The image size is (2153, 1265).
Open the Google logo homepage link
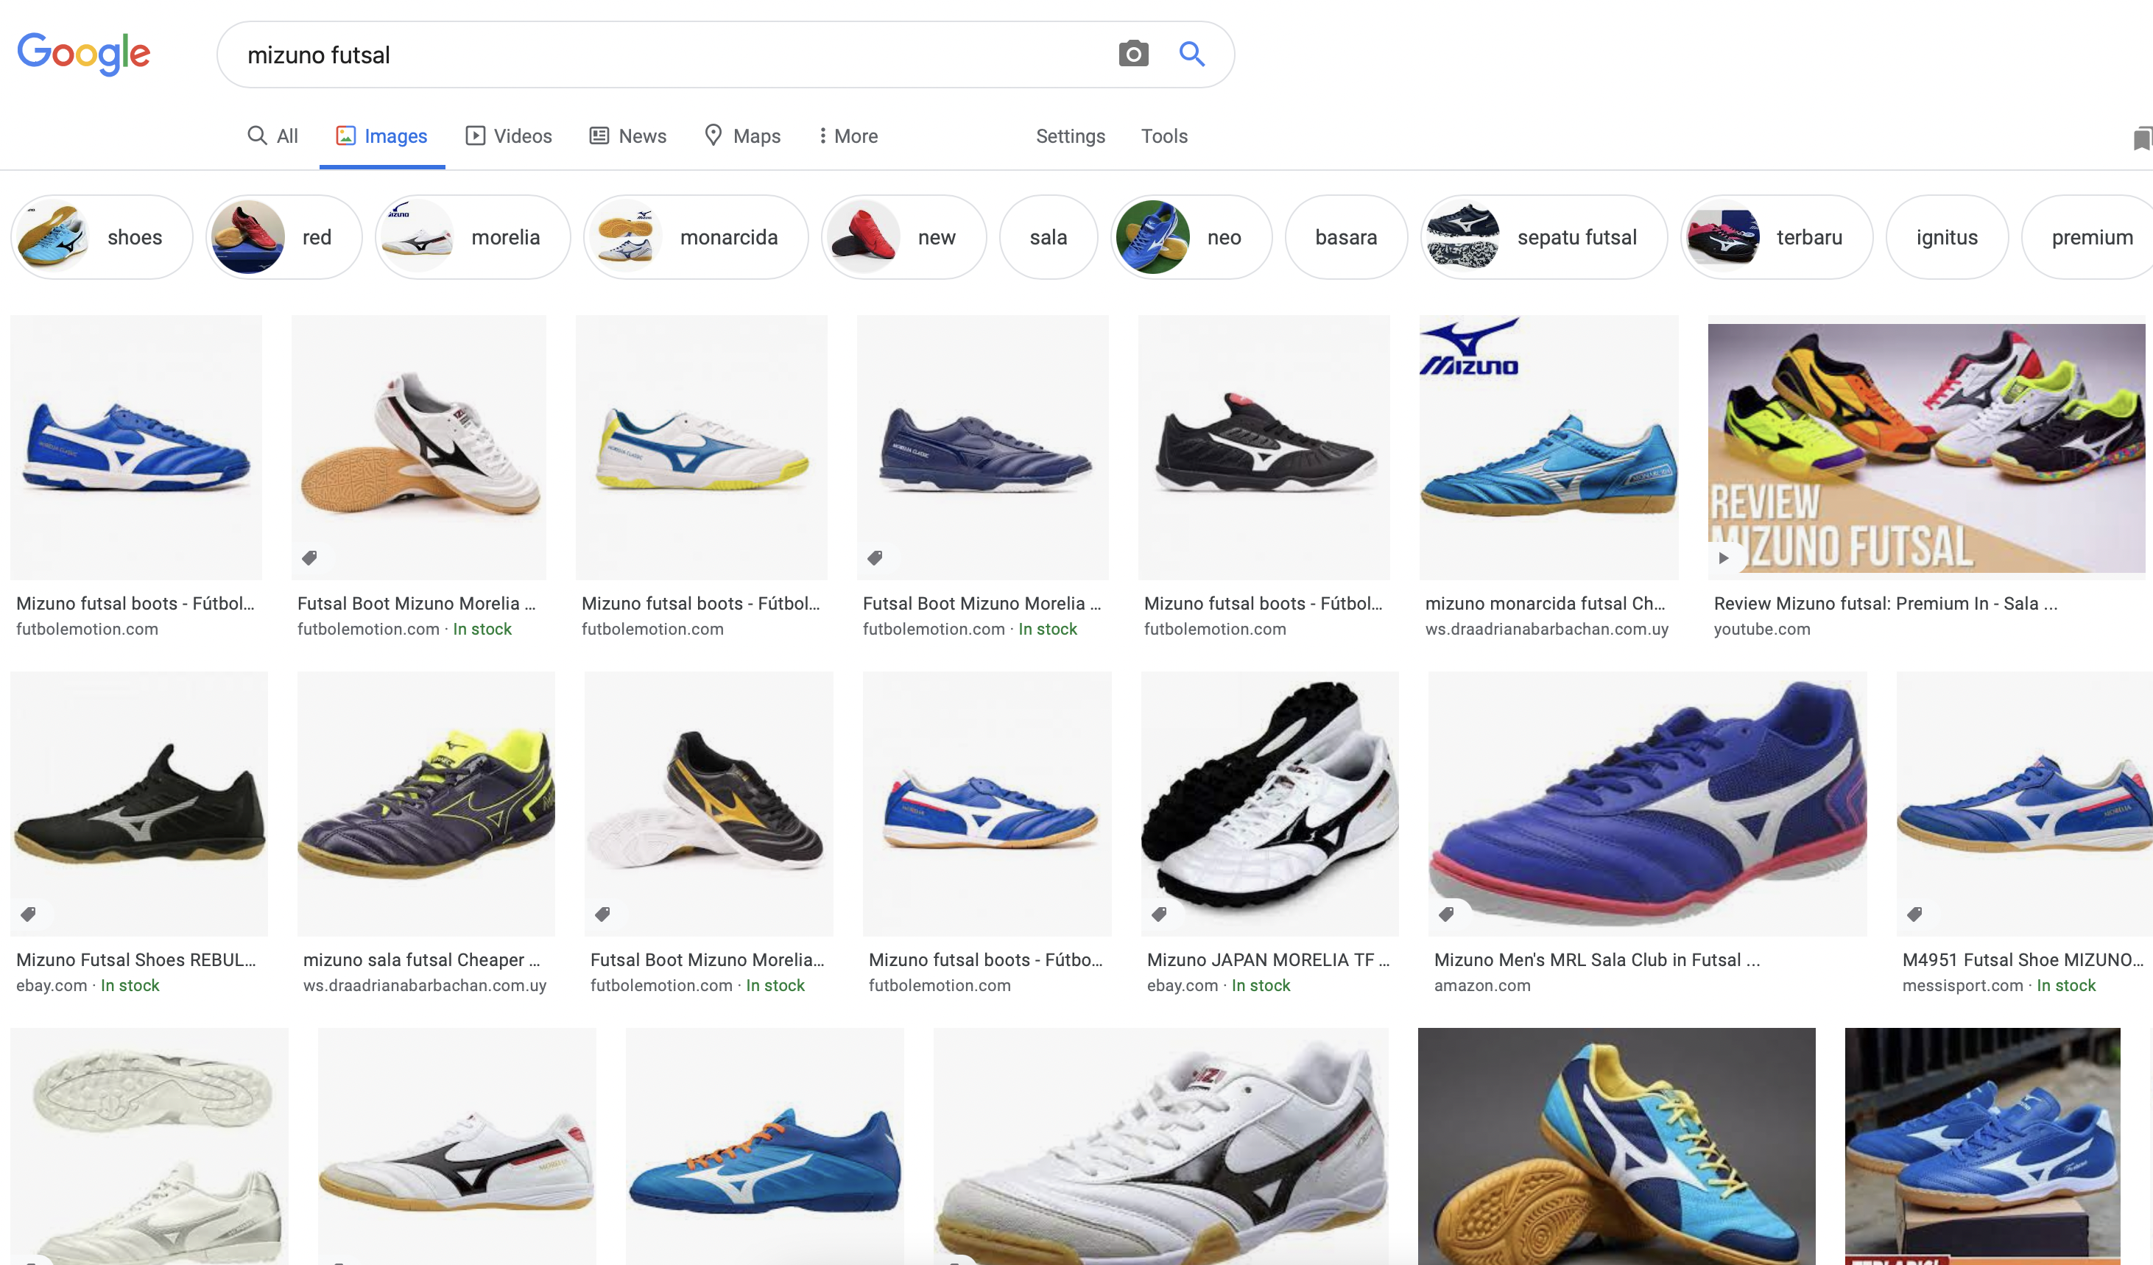(x=84, y=54)
